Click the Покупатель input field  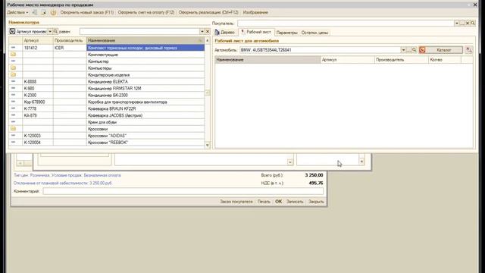point(346,24)
